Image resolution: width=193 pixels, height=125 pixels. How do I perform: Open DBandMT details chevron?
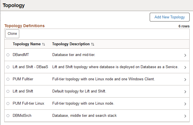tap(185, 55)
